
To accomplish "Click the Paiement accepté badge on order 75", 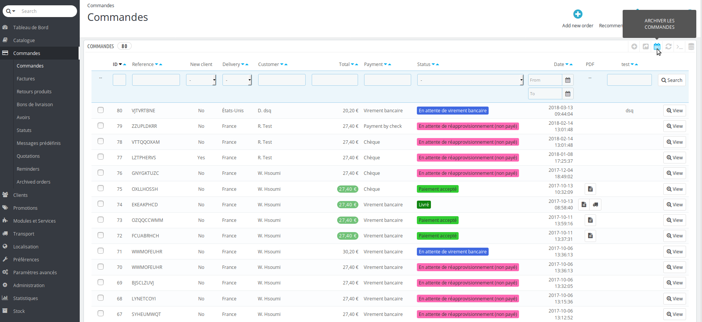I will pos(438,189).
